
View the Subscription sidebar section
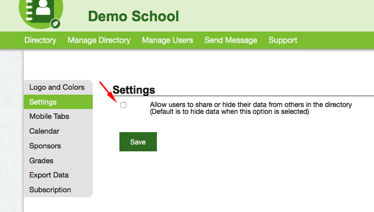pos(50,190)
